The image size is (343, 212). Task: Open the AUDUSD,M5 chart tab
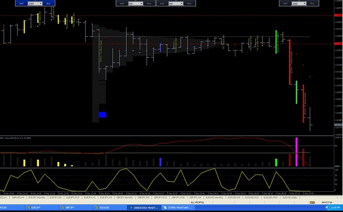tap(234, 197)
